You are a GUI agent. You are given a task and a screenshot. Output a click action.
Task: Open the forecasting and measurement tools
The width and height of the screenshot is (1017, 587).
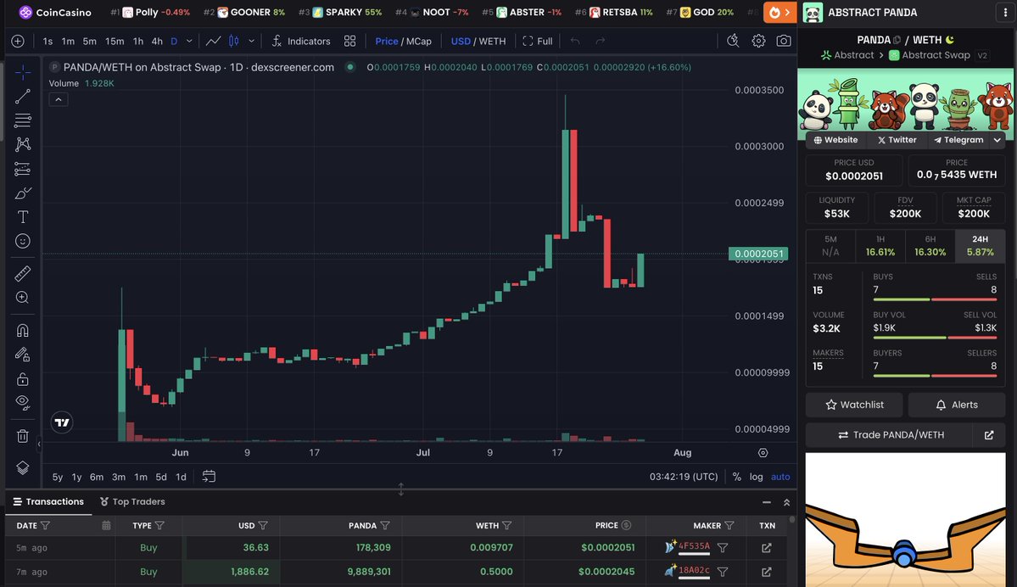click(23, 169)
